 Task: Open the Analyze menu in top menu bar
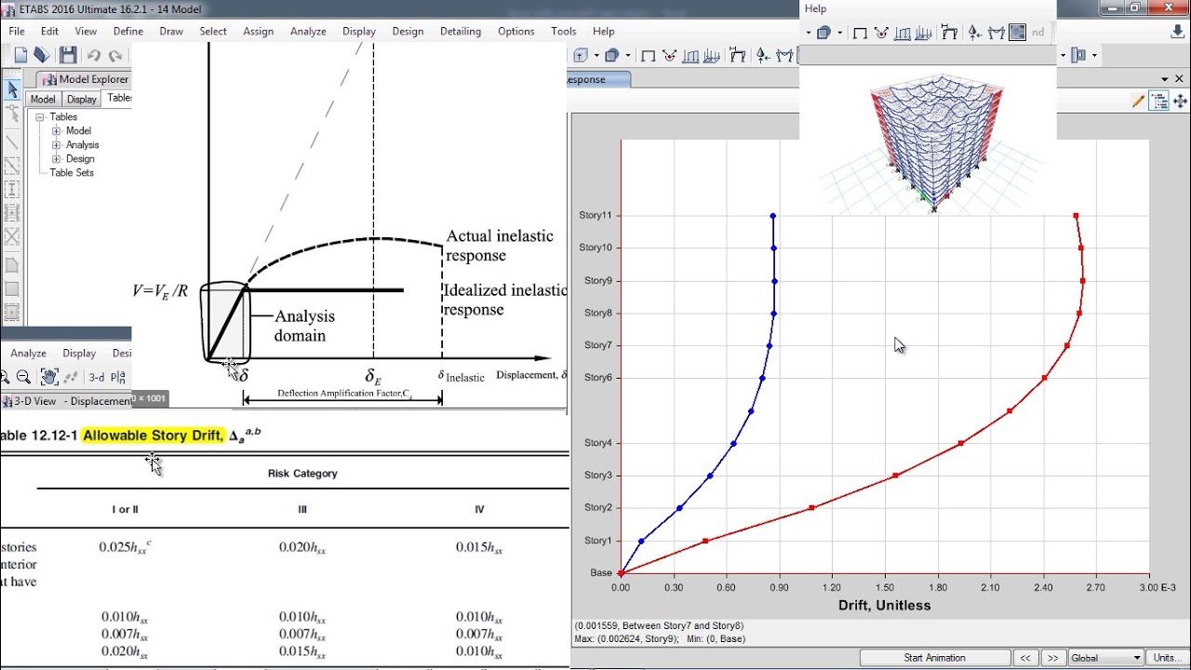click(308, 31)
